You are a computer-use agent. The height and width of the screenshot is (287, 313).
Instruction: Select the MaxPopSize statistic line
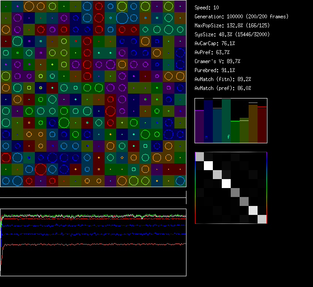[x=232, y=26]
